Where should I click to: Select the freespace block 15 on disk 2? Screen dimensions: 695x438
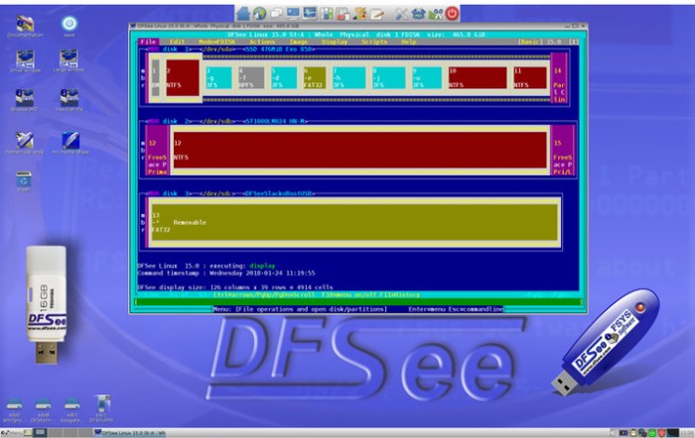coord(563,150)
